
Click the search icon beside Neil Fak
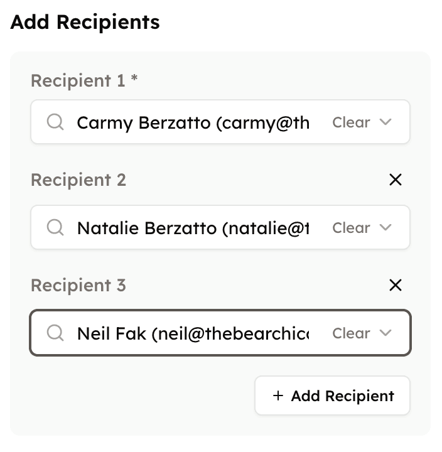pos(55,333)
